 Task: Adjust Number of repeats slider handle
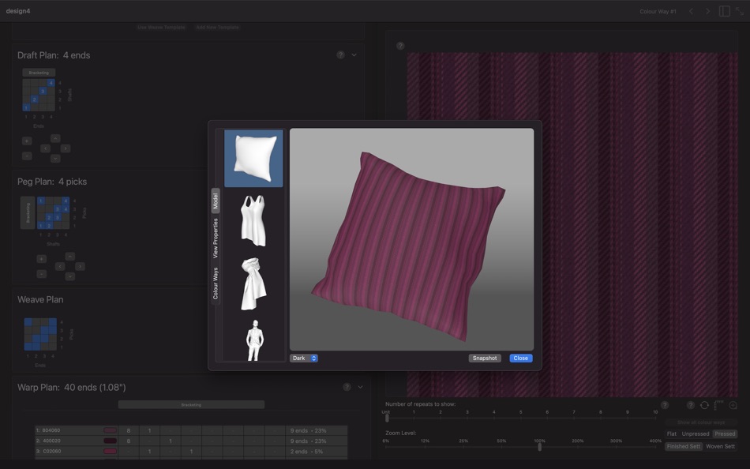(387, 418)
